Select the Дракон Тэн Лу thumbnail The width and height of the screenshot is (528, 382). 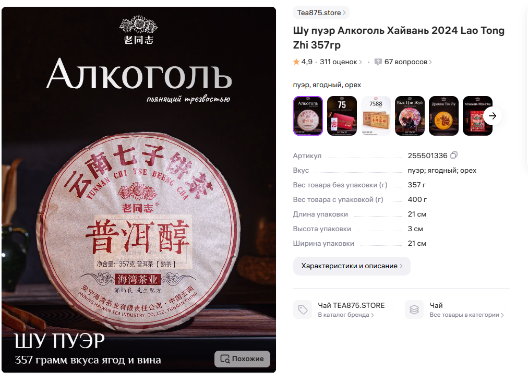tap(444, 116)
